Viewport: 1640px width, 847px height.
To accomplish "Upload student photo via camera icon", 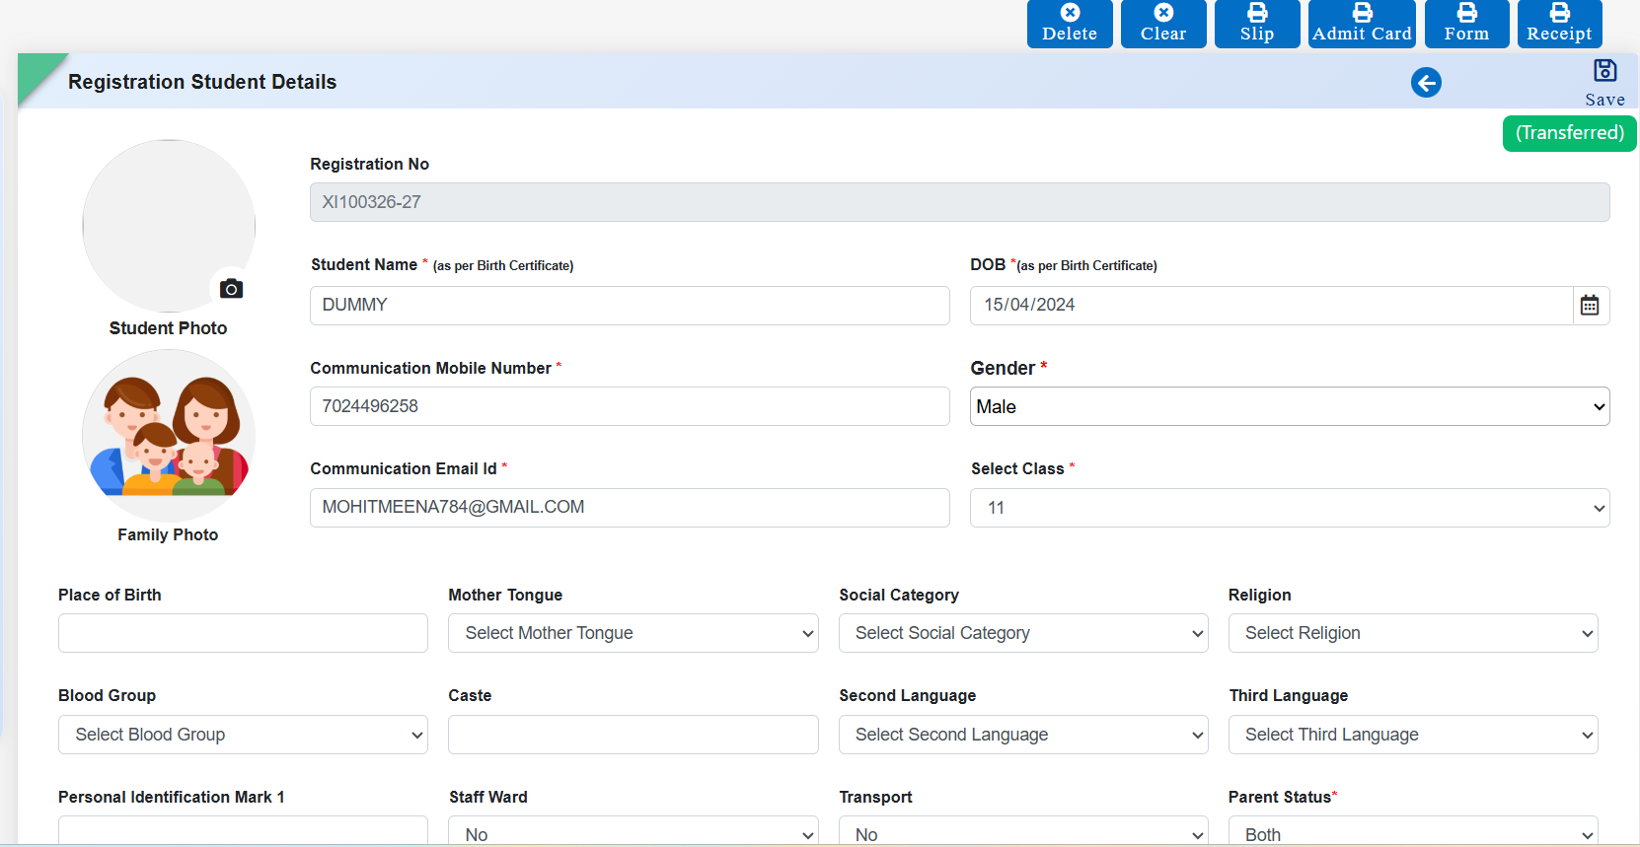I will point(232,288).
